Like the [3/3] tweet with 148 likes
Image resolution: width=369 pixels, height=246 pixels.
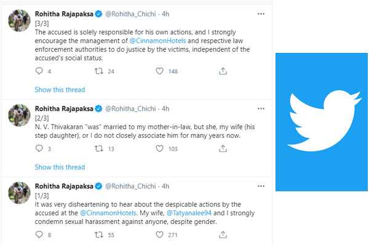coord(160,71)
